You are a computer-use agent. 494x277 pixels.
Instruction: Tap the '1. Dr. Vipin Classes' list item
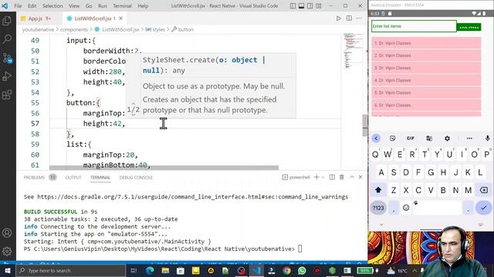point(426,43)
